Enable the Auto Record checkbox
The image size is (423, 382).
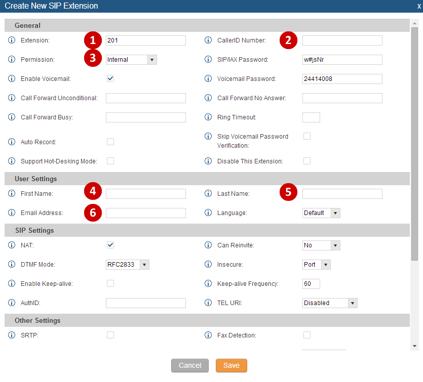(110, 142)
